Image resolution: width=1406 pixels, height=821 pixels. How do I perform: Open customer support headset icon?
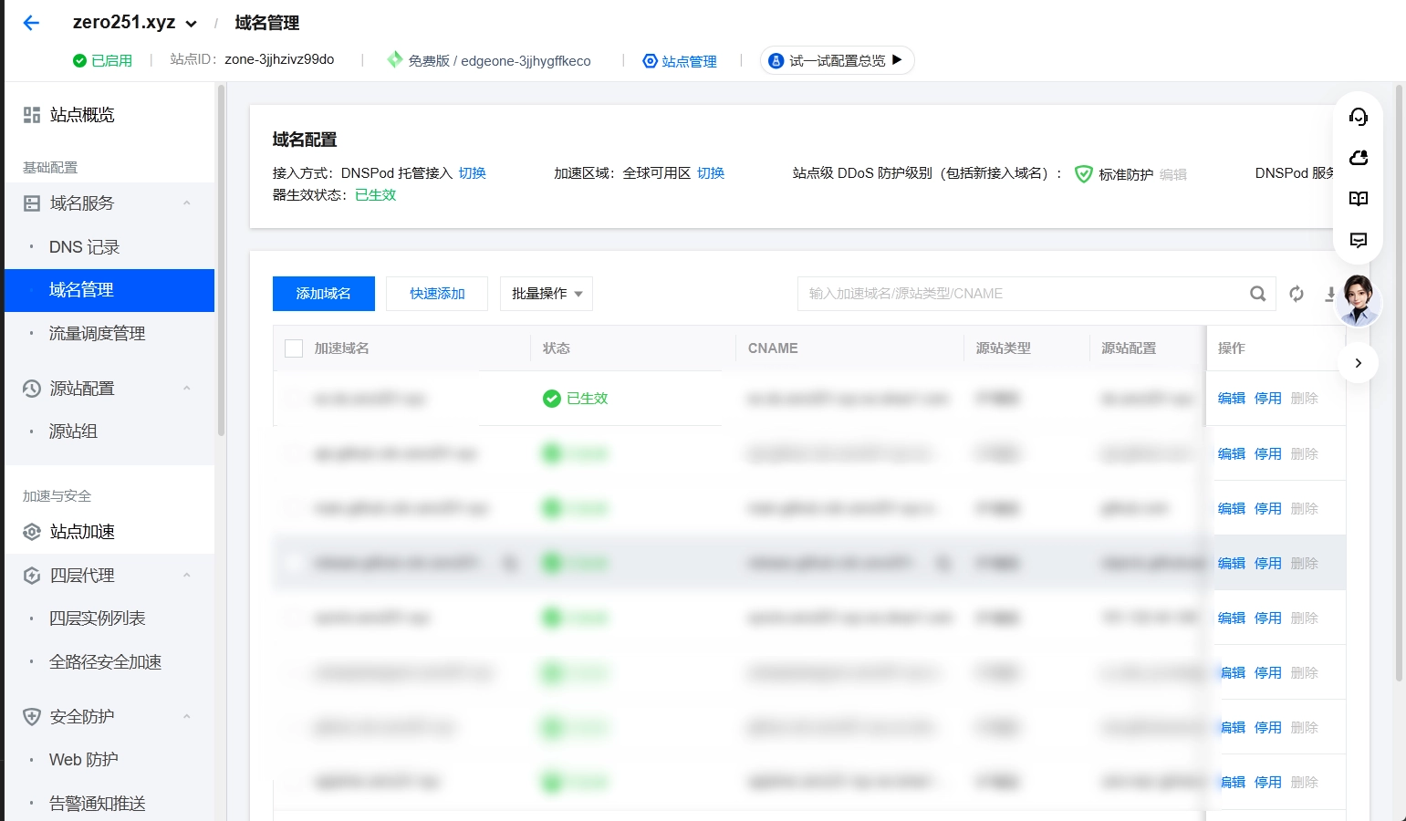click(x=1359, y=117)
